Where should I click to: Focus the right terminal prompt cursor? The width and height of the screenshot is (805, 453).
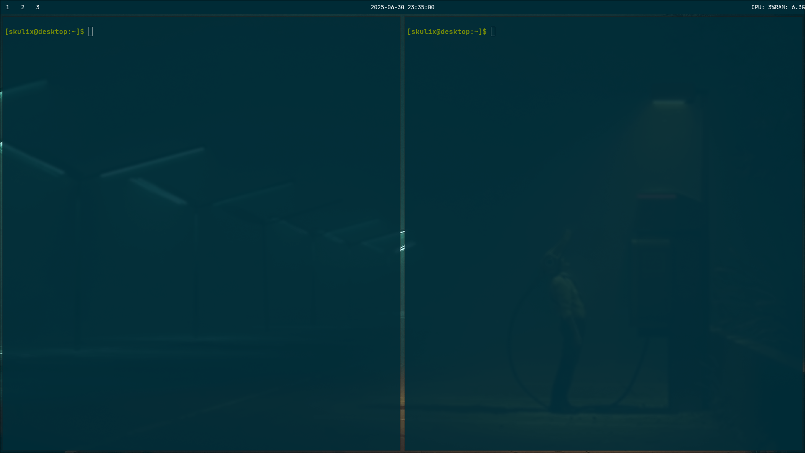coord(493,31)
